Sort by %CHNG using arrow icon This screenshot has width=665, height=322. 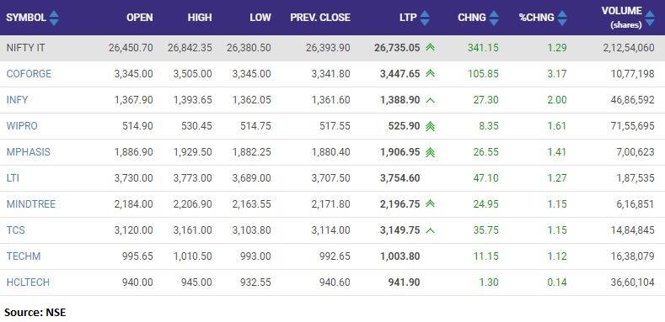[x=562, y=18]
